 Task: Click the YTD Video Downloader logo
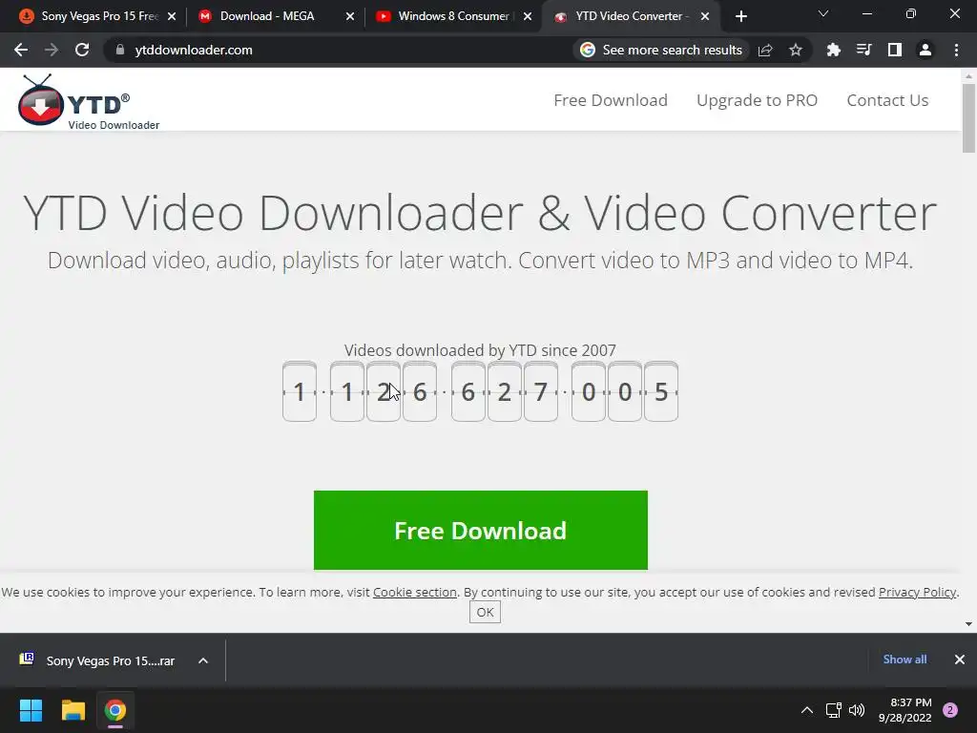tap(89, 101)
